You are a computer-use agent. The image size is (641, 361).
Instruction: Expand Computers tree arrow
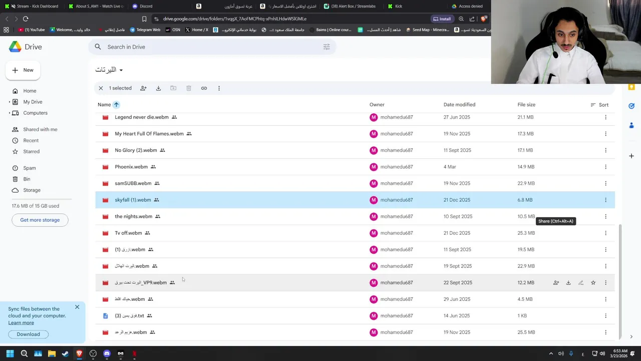click(x=9, y=113)
